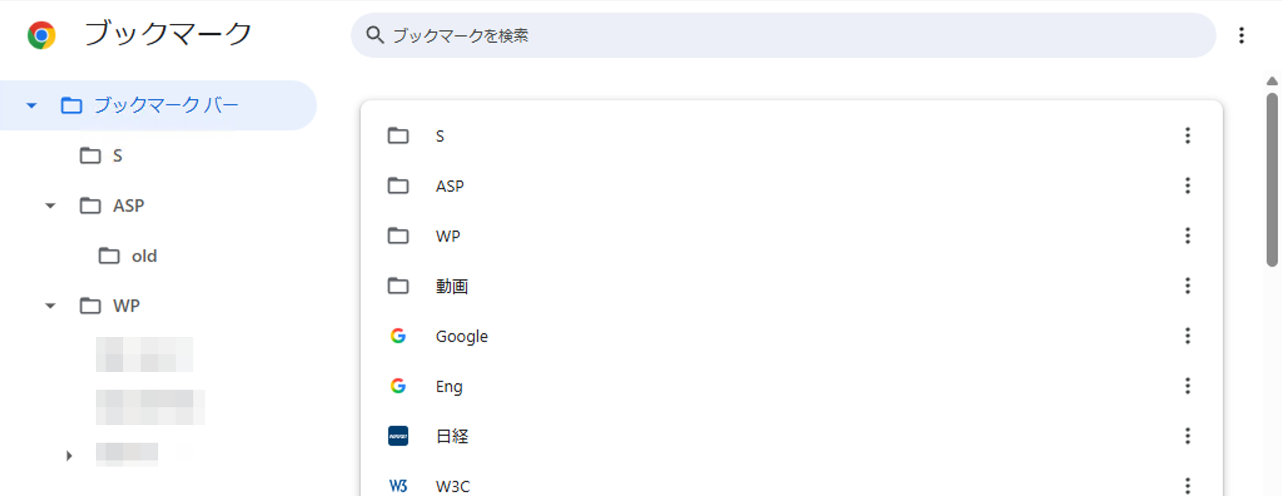The width and height of the screenshot is (1282, 496).
Task: Collapse the WP folder in sidebar
Action: pyautogui.click(x=50, y=306)
